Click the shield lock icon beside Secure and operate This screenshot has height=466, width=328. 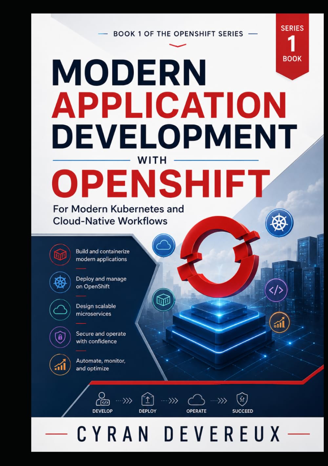pos(60,337)
